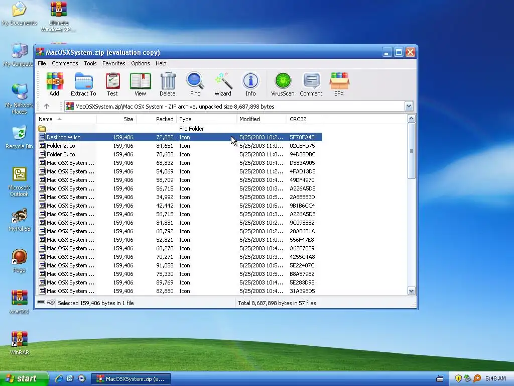Show archive Info

click(x=250, y=84)
